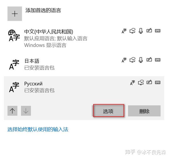This screenshot has width=170, height=159.
Task: Click microphone speech recognition icon in Chinese row
Action: [x=141, y=31]
